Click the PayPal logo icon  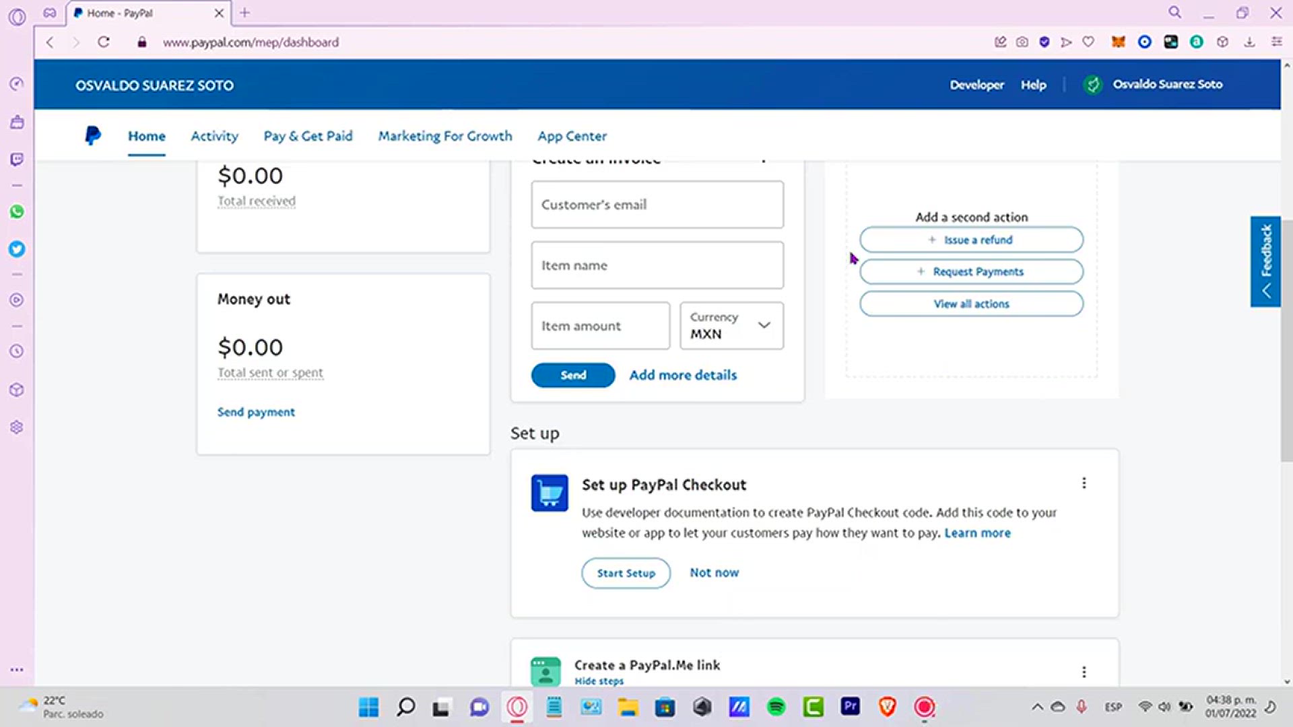(x=93, y=136)
